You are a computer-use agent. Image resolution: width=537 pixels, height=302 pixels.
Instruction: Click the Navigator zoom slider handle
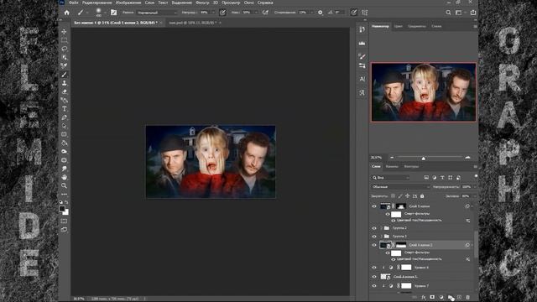click(424, 158)
